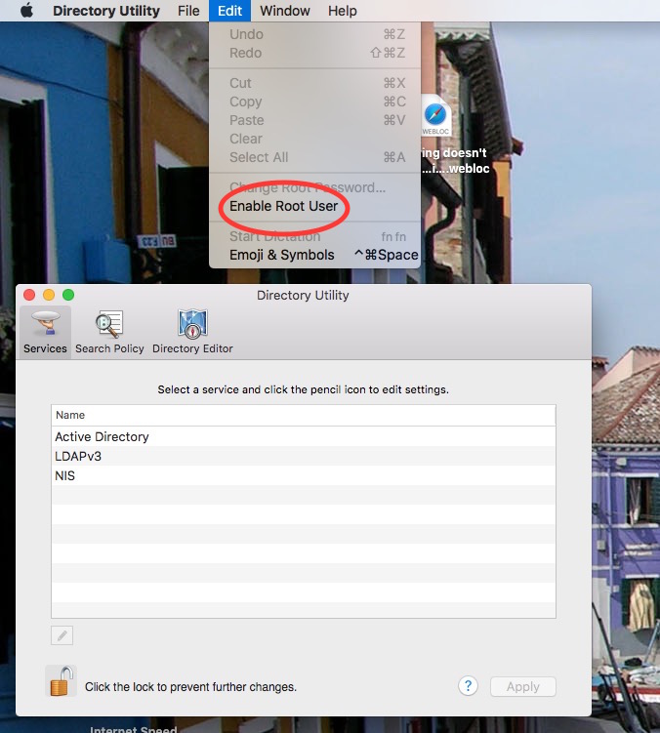Click the Apply button

[523, 687]
